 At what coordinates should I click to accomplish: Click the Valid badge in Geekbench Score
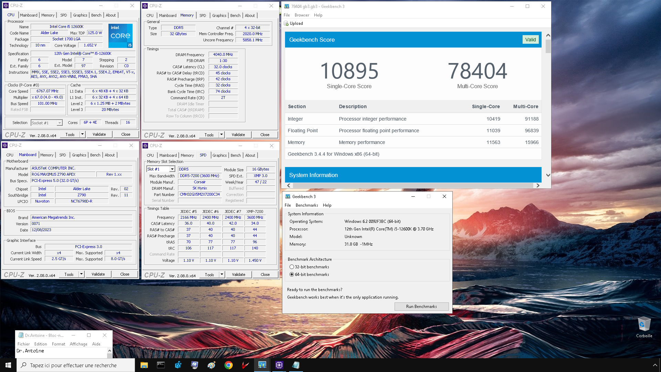coord(530,40)
